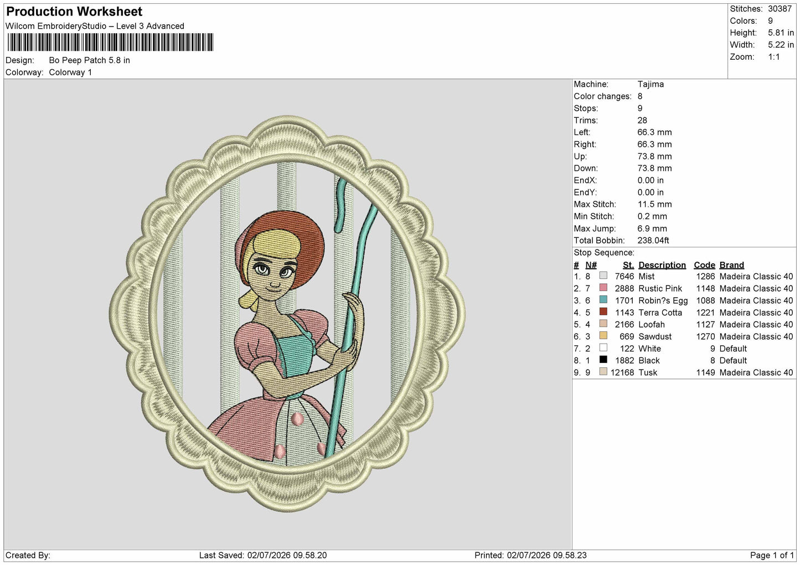
Task: Click the Height value 5.81 in
Action: coord(781,33)
